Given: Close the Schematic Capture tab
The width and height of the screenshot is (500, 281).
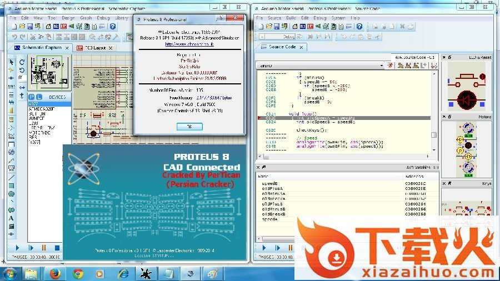Looking at the screenshot, I should (x=67, y=48).
